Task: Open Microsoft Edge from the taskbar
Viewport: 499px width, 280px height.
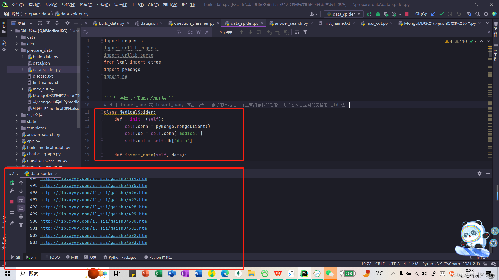Action: point(225,274)
